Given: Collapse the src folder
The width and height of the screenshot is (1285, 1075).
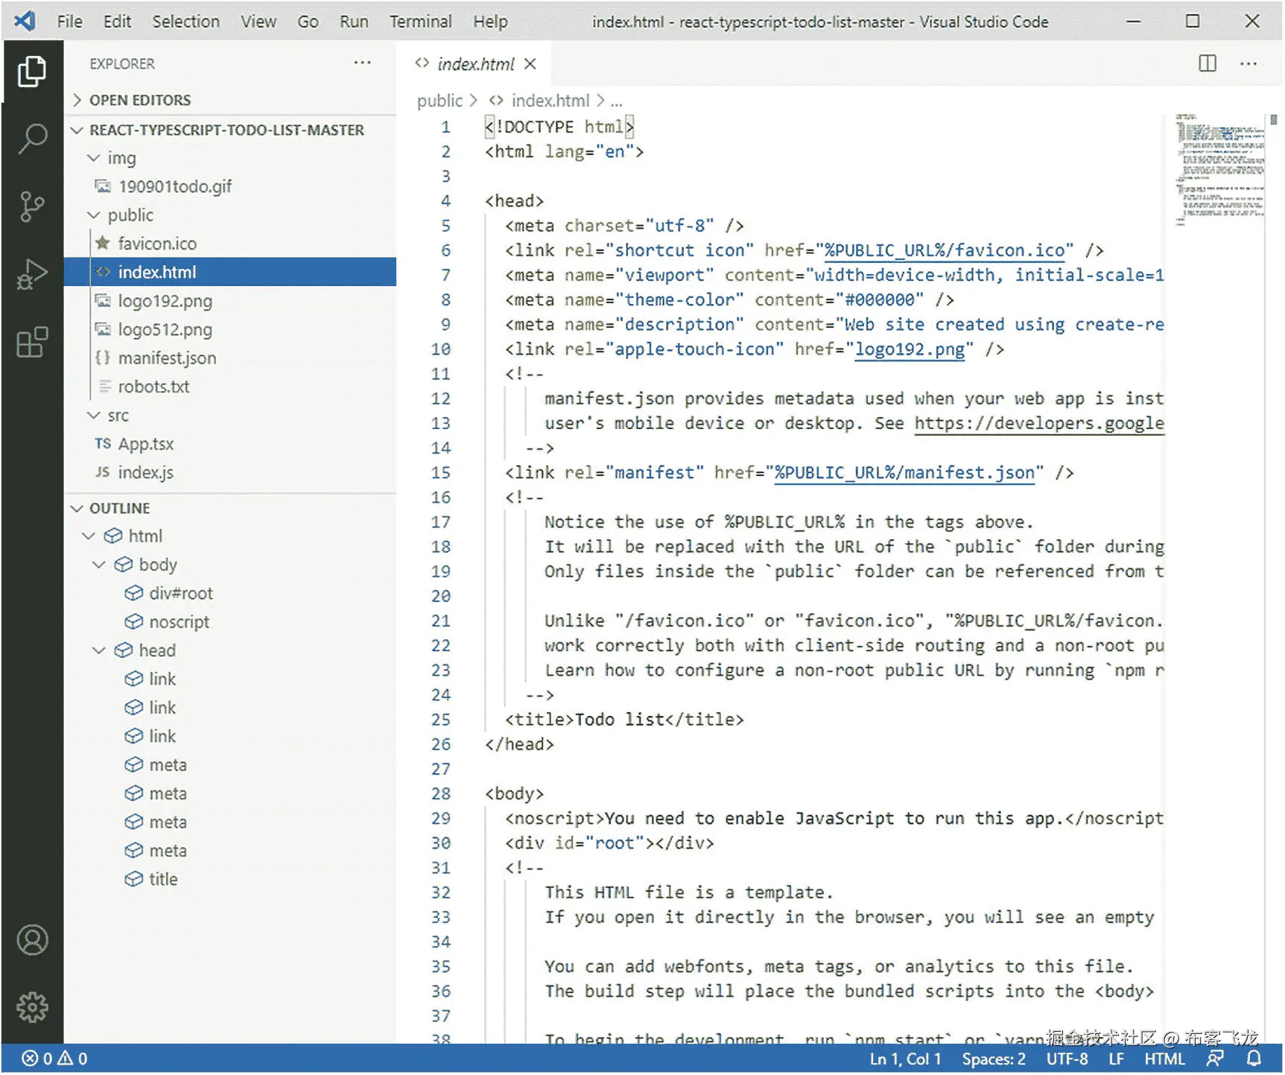Looking at the screenshot, I should point(229,415).
